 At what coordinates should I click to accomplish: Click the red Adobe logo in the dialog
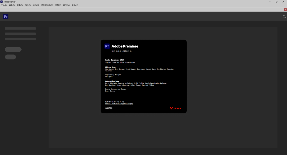click(x=175, y=108)
